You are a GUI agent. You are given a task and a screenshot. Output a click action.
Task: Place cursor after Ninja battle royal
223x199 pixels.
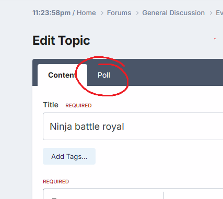click(125, 127)
